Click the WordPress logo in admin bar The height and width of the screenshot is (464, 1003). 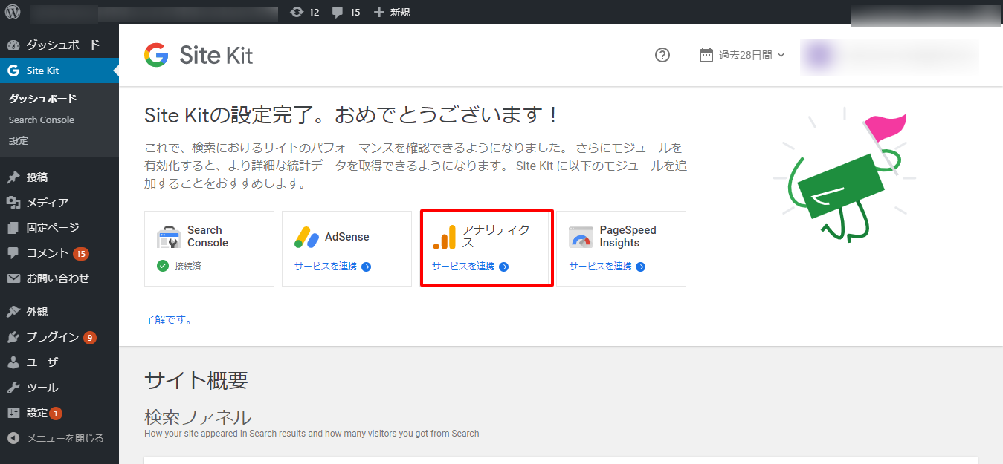(x=13, y=12)
